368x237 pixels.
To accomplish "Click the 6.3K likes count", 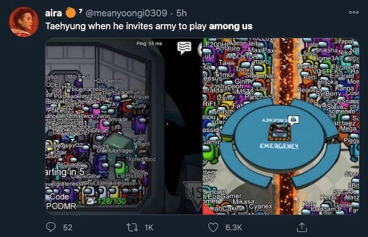I will (233, 227).
